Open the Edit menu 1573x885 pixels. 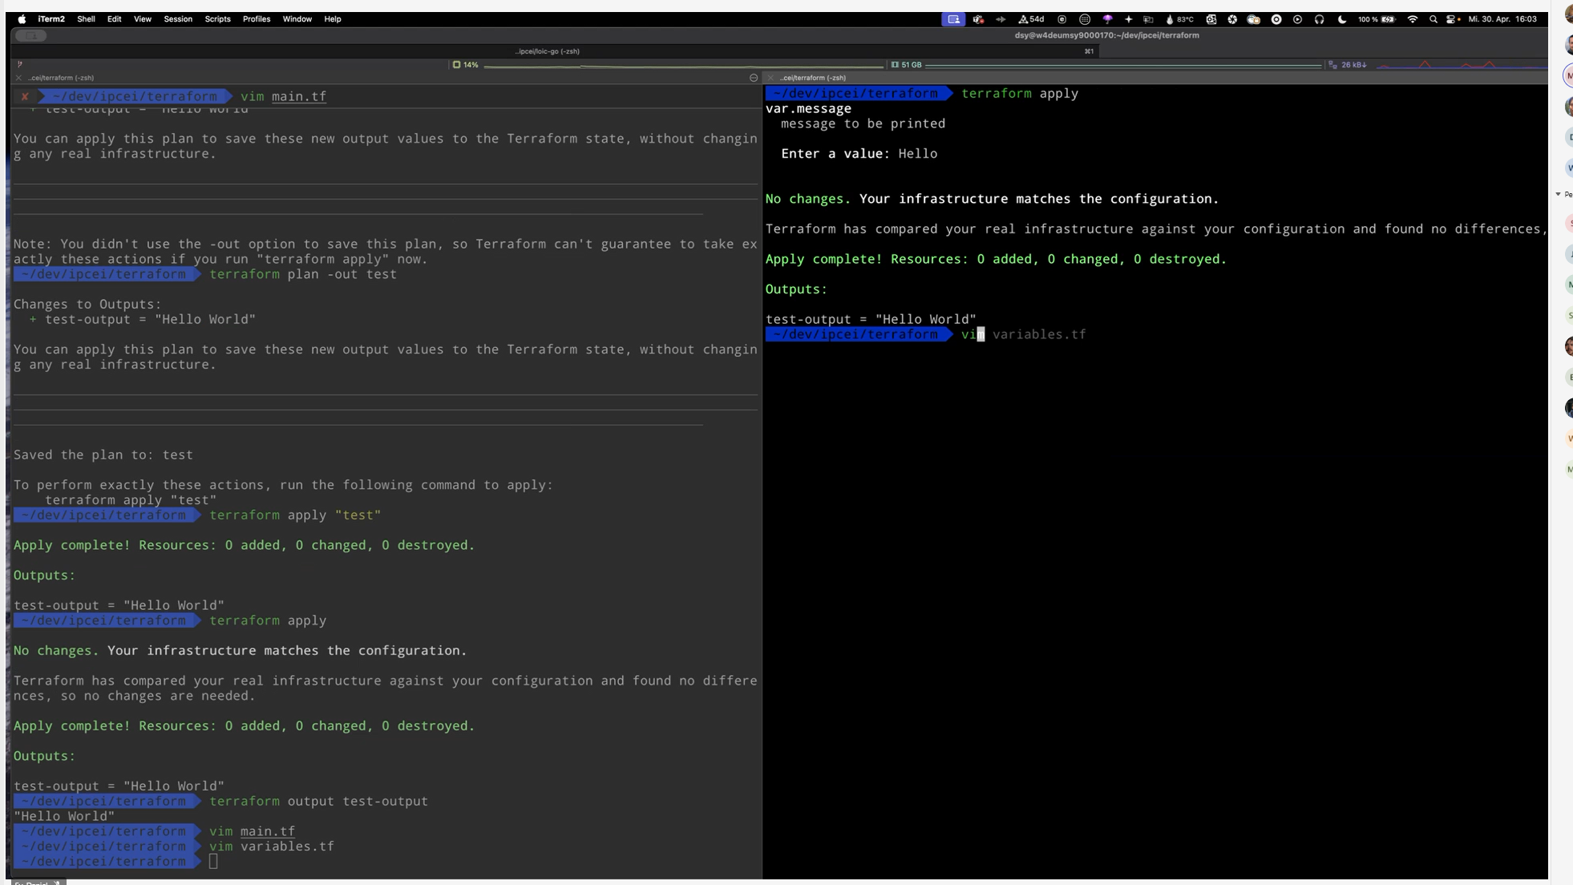click(x=115, y=19)
